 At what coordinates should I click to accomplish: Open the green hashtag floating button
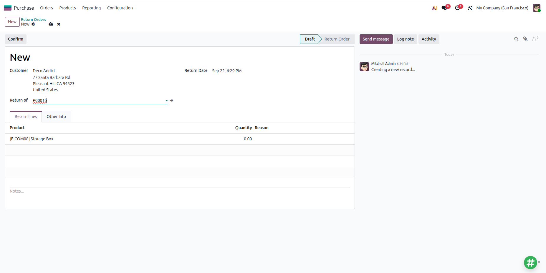click(530, 262)
